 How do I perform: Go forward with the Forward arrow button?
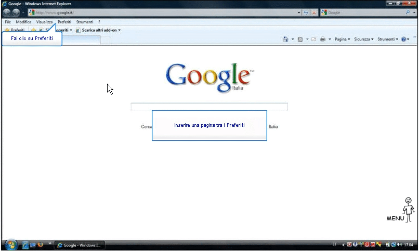(x=16, y=12)
